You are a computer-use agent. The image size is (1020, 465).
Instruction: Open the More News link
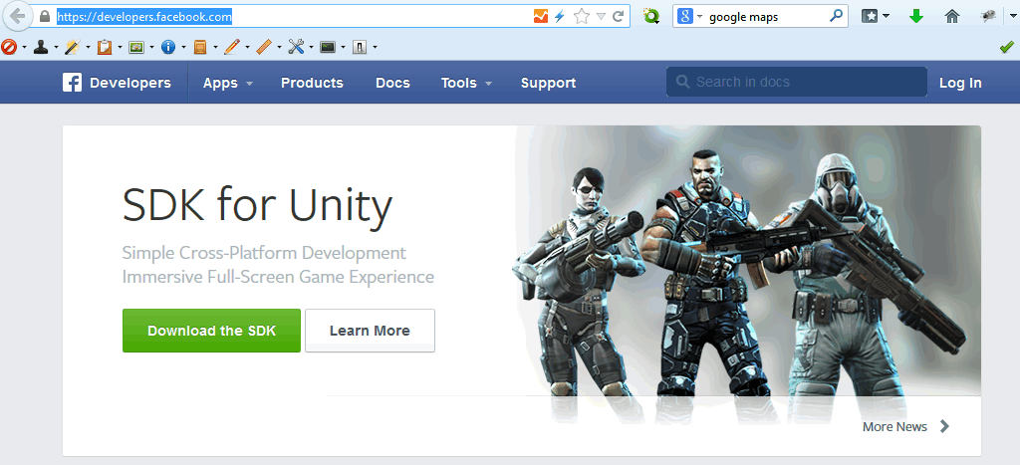[894, 426]
